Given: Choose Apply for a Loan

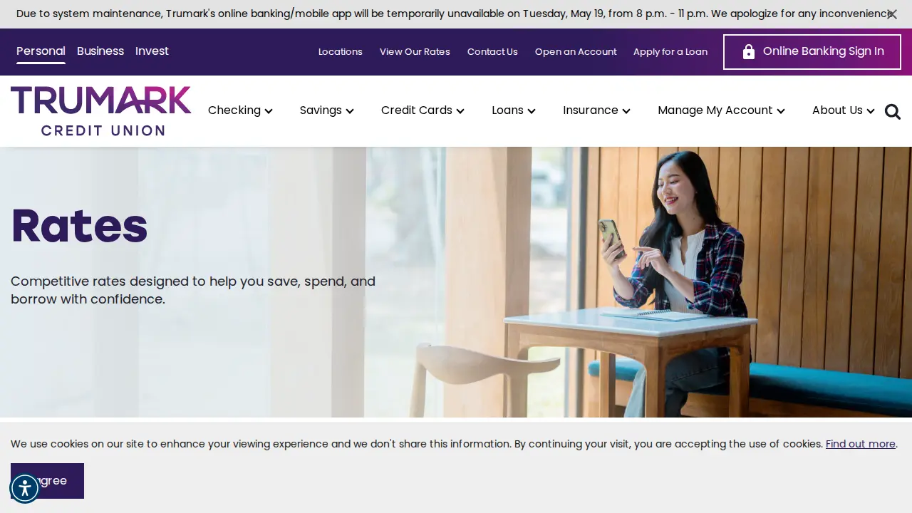Looking at the screenshot, I should point(670,52).
